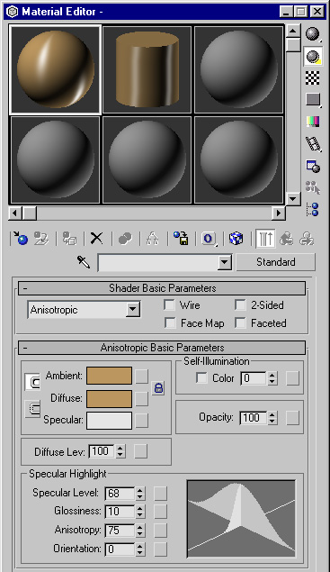The width and height of the screenshot is (330, 572).
Task: Click the Go to Parent icon
Action: click(x=287, y=240)
